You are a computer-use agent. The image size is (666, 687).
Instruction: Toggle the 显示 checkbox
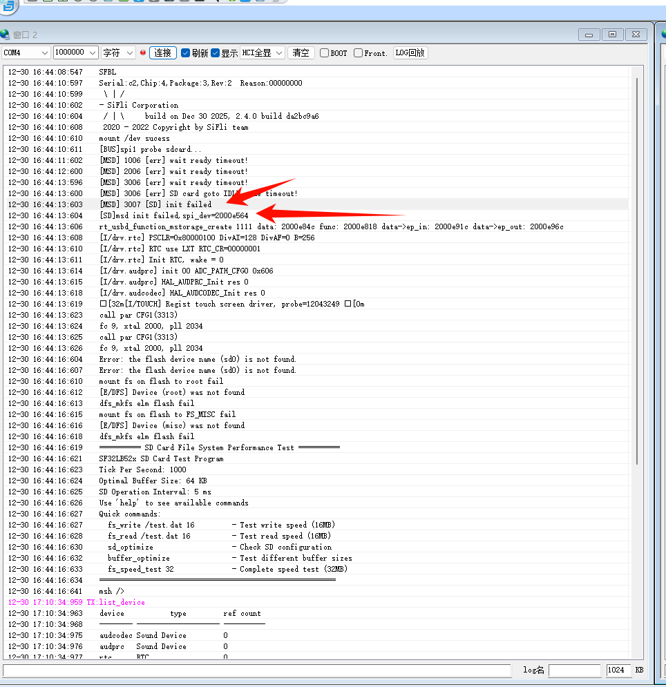[x=216, y=53]
